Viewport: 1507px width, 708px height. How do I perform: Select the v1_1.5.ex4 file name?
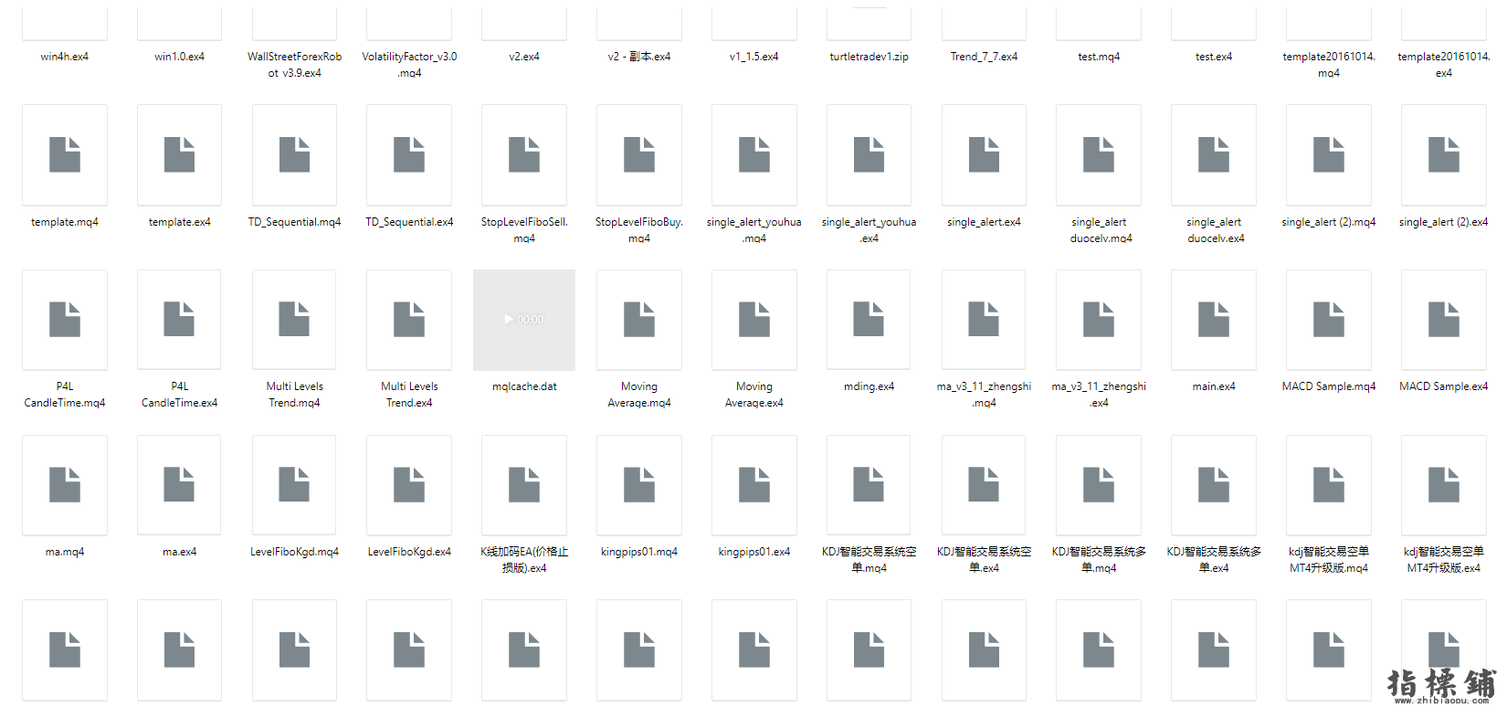[754, 57]
